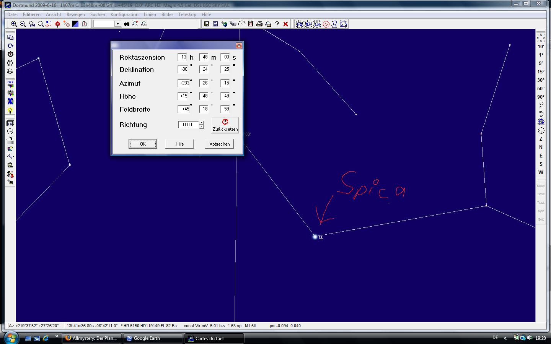Set field of view to 90°
The image size is (551, 344).
tap(541, 97)
